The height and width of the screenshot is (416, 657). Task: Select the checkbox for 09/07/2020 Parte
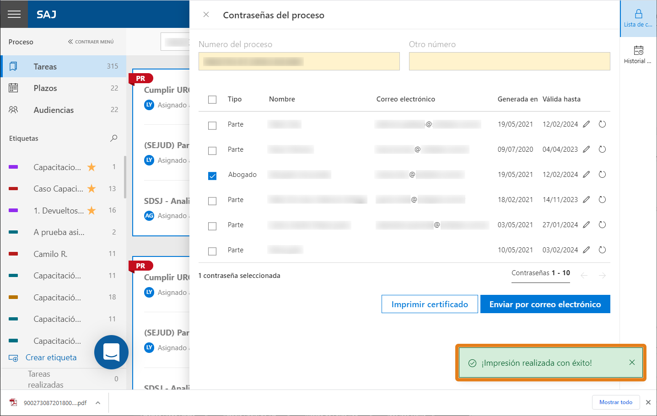tap(212, 150)
